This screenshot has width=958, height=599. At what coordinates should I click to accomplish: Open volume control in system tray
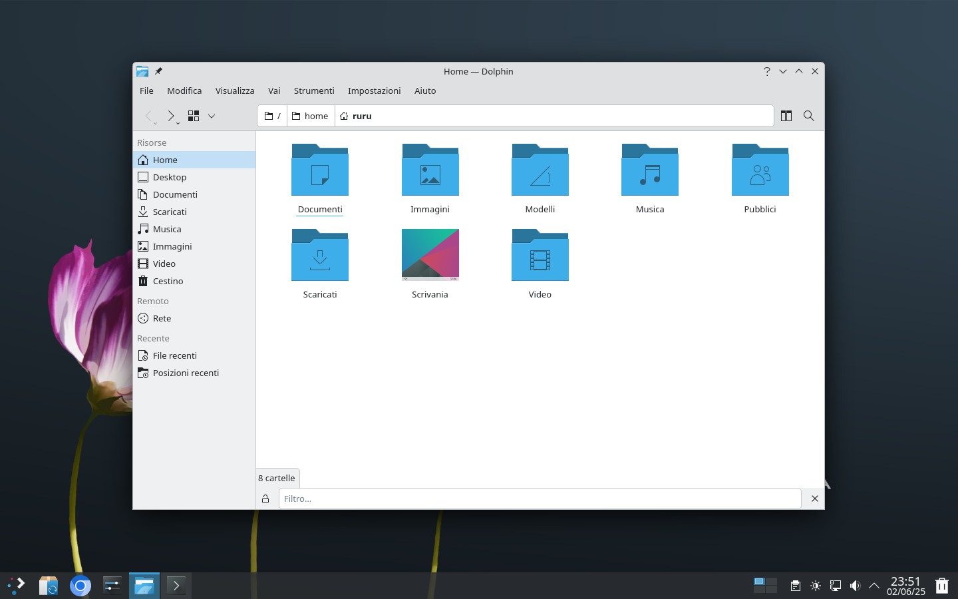[x=855, y=586]
